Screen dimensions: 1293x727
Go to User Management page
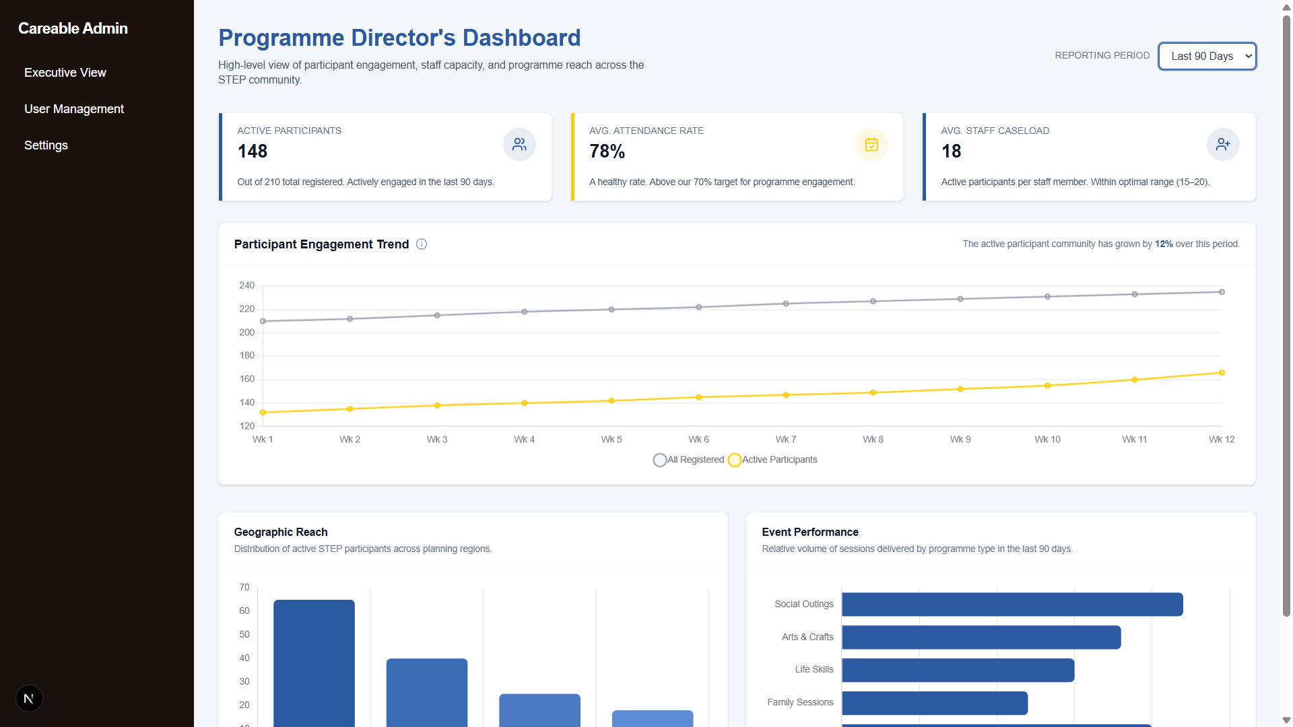coord(74,109)
